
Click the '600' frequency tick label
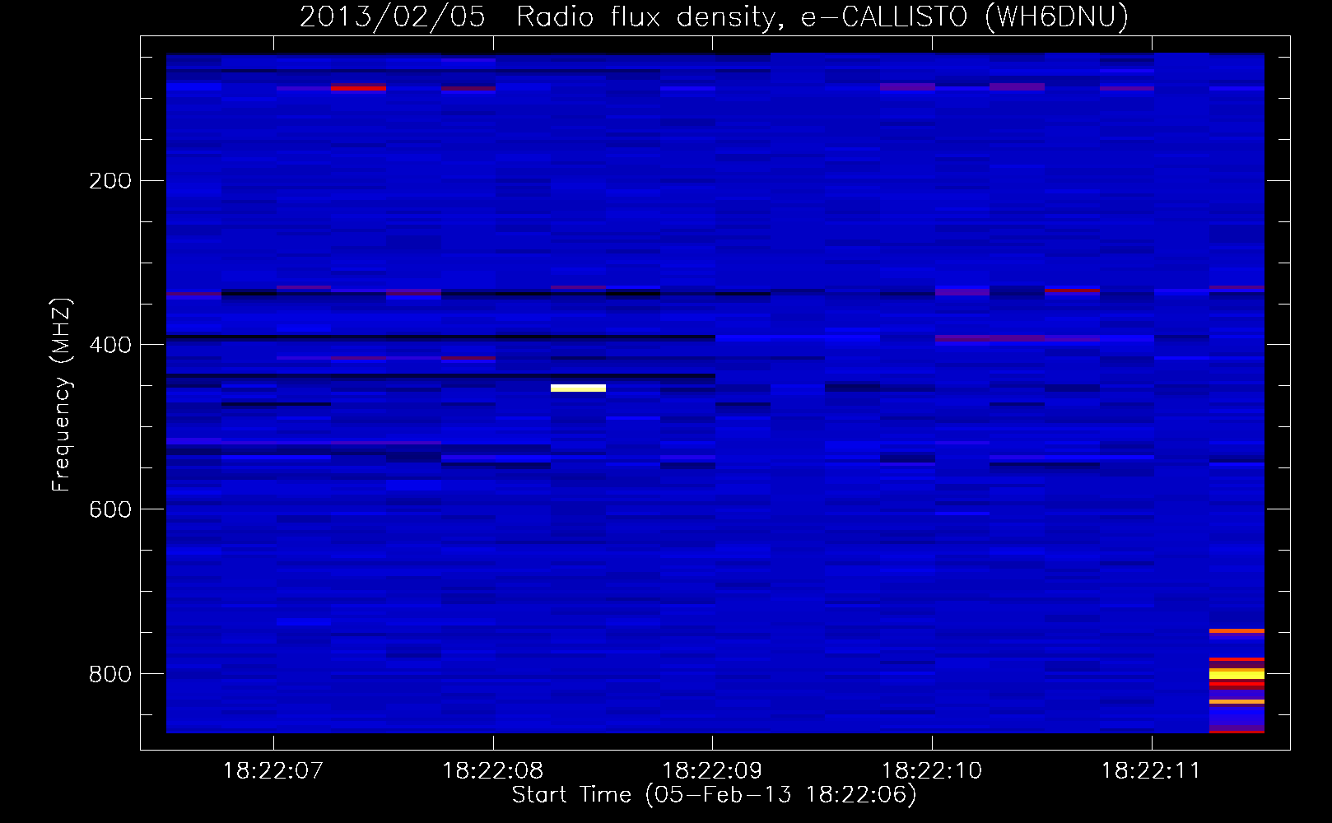[x=110, y=509]
